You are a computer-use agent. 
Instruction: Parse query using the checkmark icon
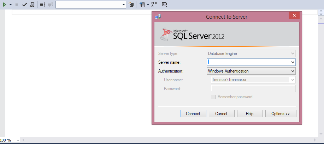click(x=24, y=5)
